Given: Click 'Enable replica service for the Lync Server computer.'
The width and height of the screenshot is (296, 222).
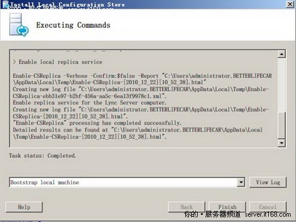Looking at the screenshot, I should 89,102.
